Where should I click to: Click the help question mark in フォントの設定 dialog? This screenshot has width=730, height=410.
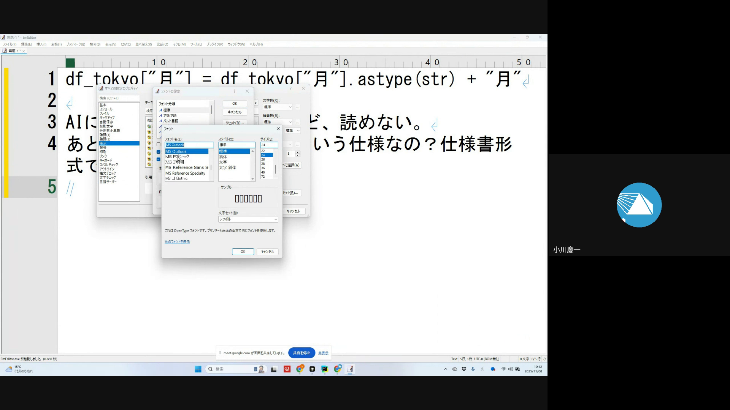point(234,91)
